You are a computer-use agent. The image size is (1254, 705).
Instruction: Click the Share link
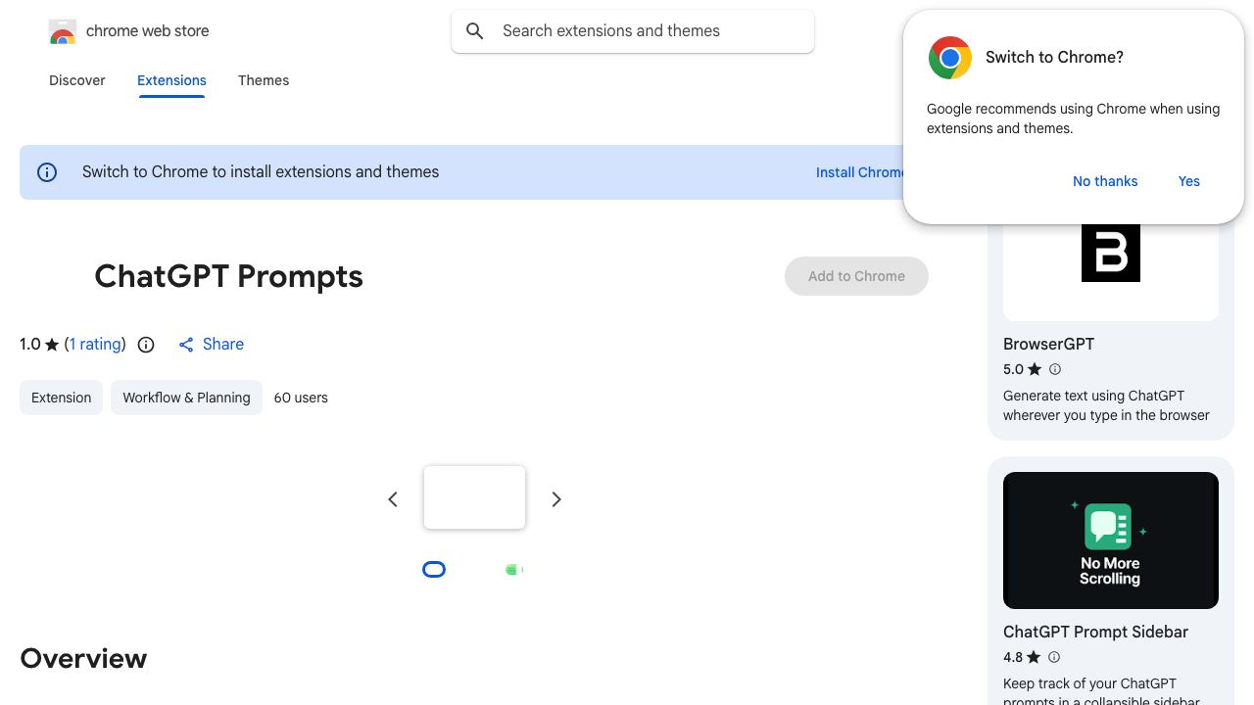[x=223, y=345]
